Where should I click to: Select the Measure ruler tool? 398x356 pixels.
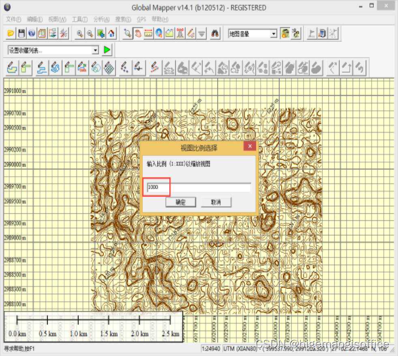pos(149,33)
